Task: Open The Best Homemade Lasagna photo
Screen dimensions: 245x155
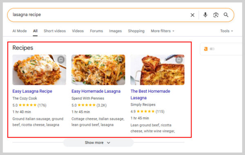Action: tap(157, 70)
